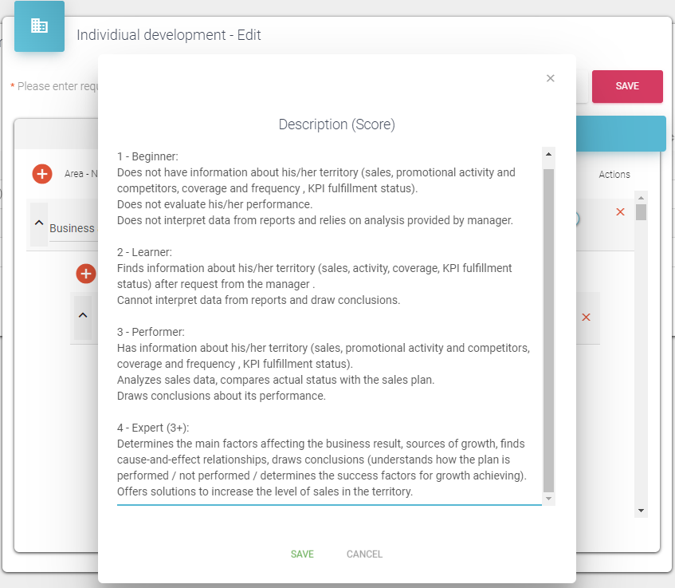Click the building icon in header
The width and height of the screenshot is (675, 588).
(x=39, y=26)
